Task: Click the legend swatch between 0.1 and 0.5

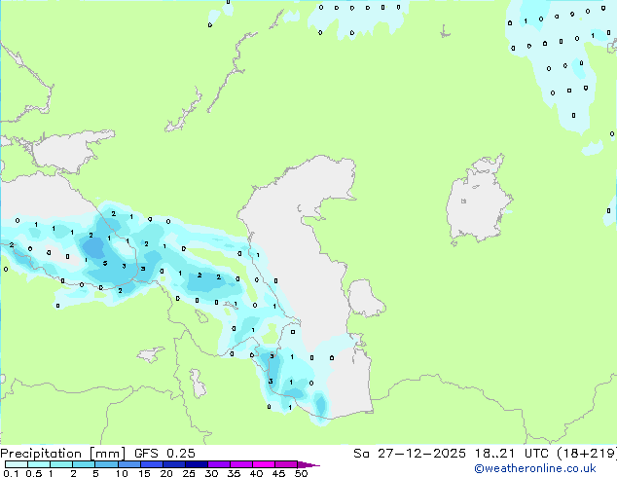Action: point(17,464)
